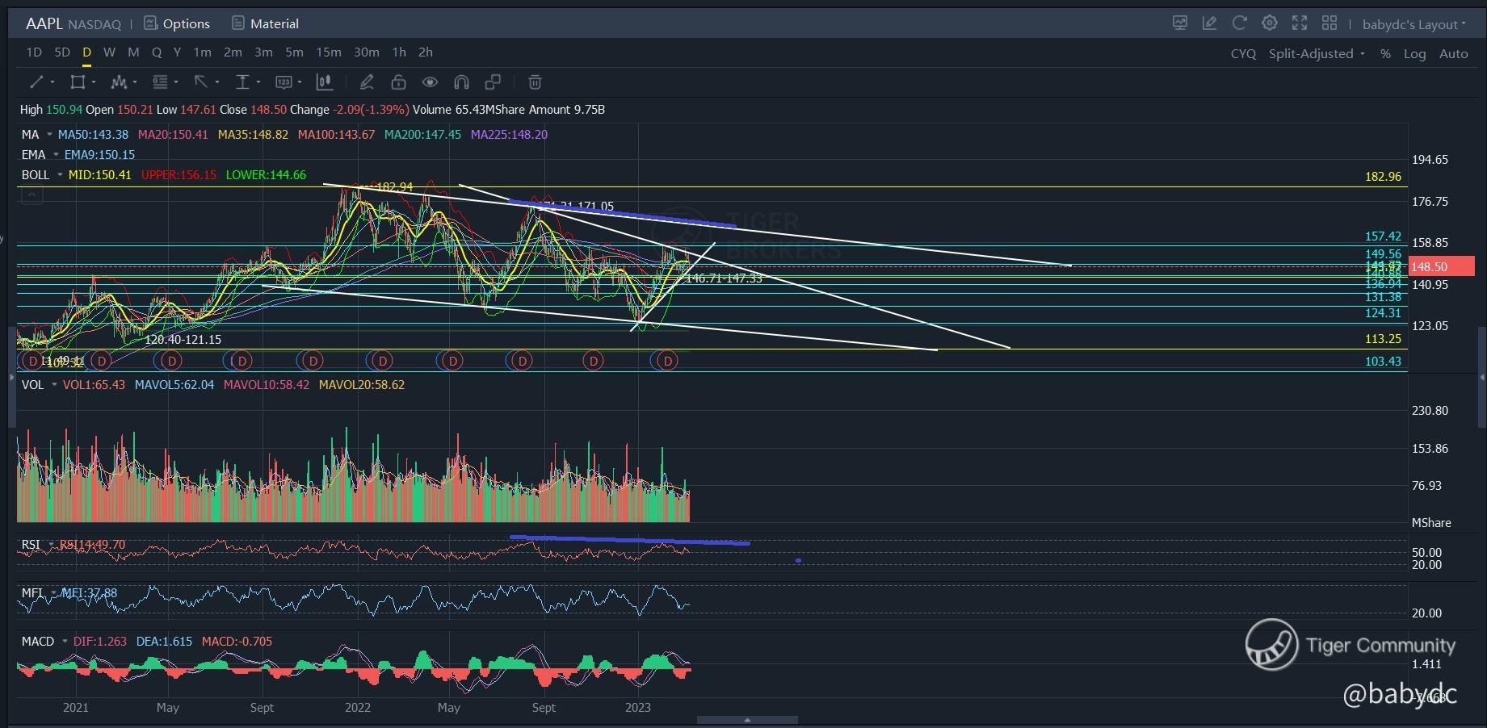Expand the arrow tool dropdown arrow

[x=217, y=82]
